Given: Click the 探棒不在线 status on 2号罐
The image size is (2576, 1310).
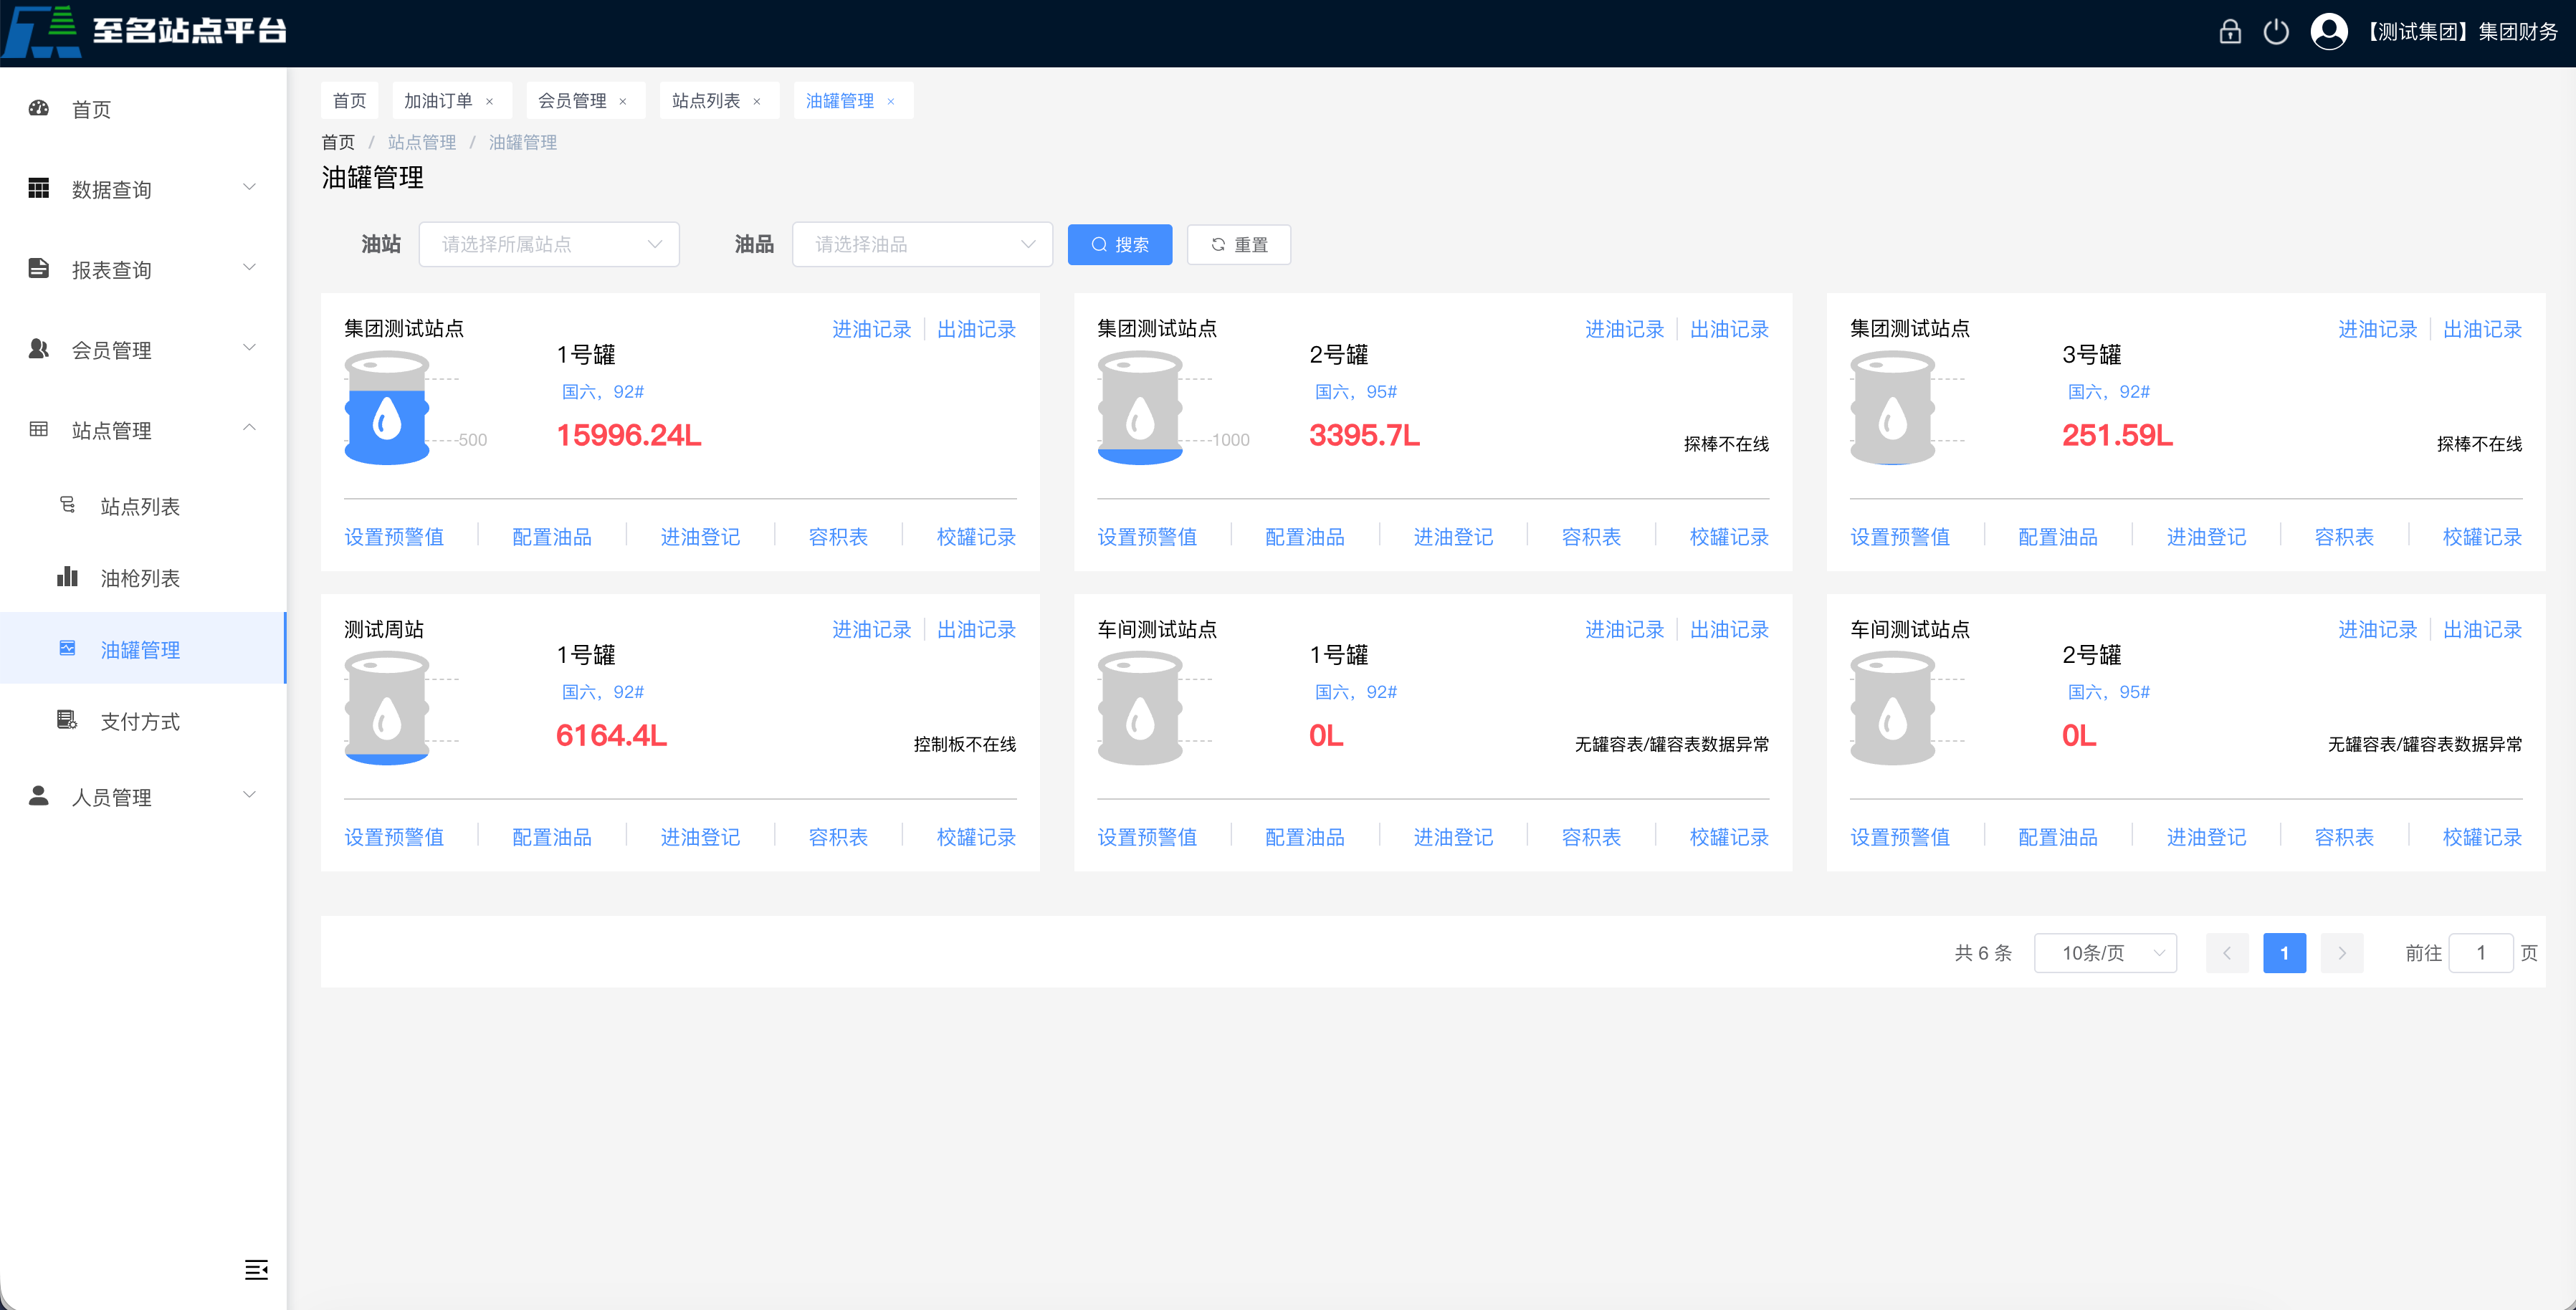Looking at the screenshot, I should tap(1726, 444).
